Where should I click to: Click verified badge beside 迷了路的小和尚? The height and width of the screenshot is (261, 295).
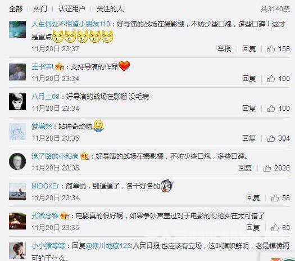click(85, 156)
